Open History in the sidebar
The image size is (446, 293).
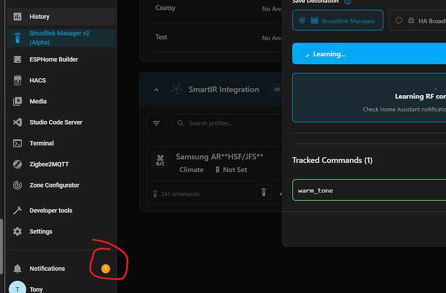coord(17,16)
